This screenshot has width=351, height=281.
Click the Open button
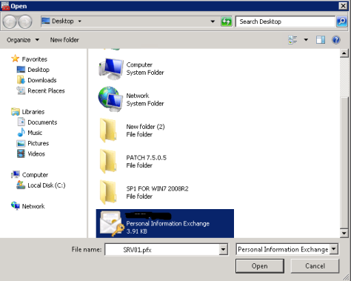tap(260, 266)
